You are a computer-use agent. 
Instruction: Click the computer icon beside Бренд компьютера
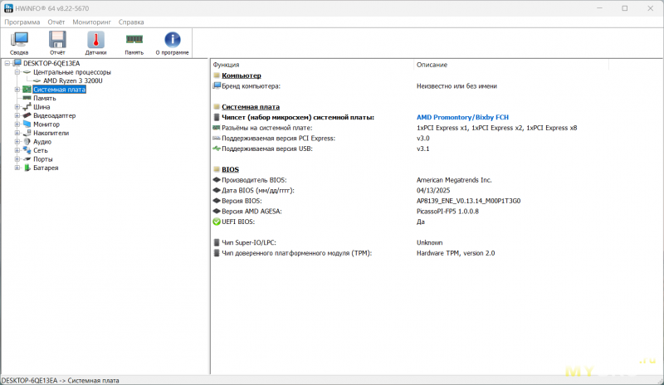click(x=217, y=86)
